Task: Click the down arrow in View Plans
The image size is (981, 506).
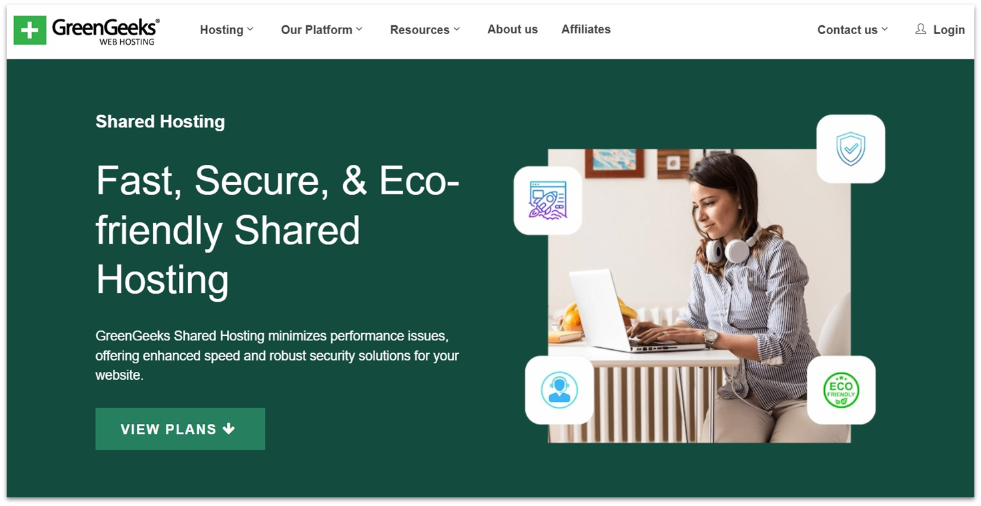Action: 229,429
